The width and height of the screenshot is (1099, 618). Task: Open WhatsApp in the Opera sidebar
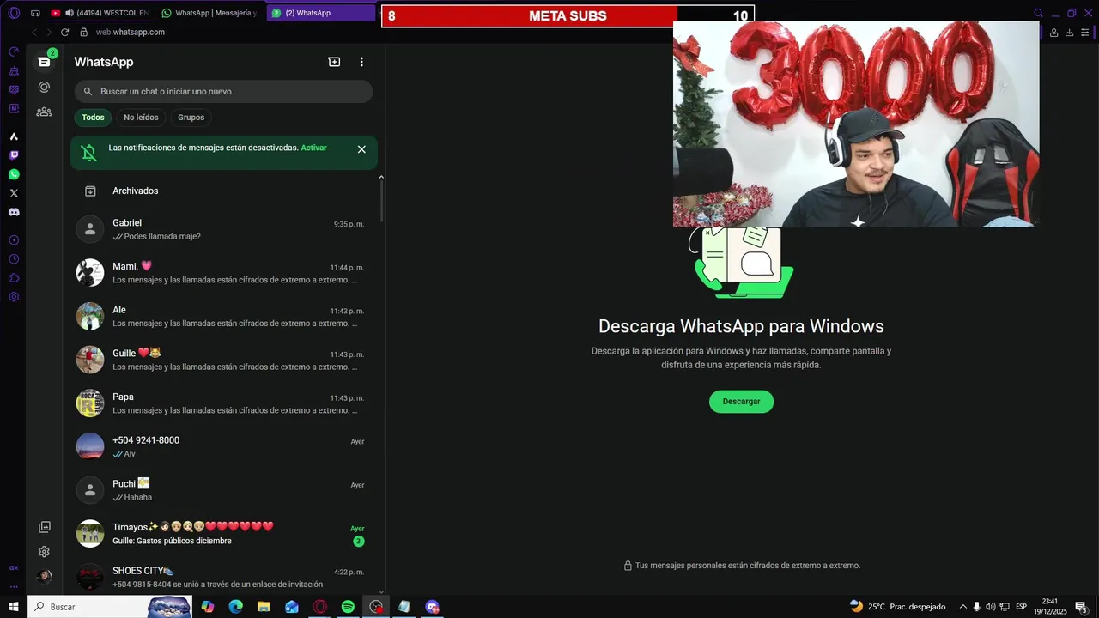14,174
